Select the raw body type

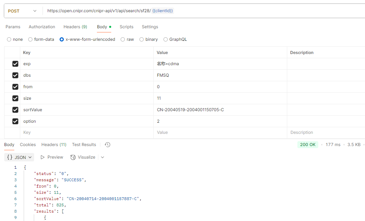(x=123, y=39)
